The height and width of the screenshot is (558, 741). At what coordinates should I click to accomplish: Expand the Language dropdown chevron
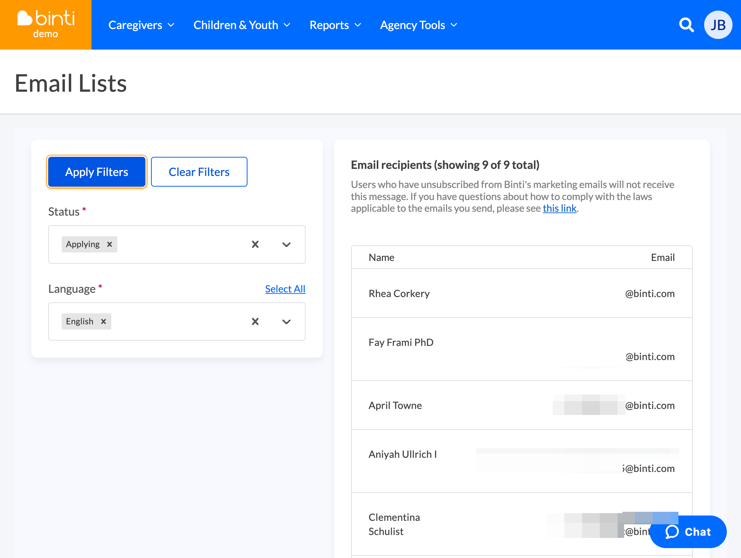(286, 321)
